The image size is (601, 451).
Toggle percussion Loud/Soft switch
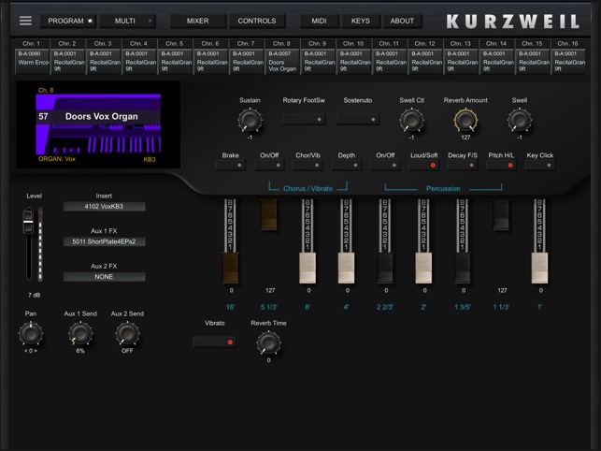[x=422, y=165]
